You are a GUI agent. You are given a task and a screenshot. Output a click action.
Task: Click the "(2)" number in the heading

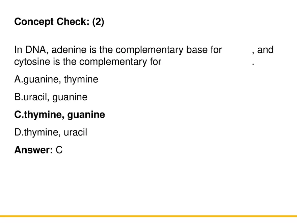click(x=98, y=22)
